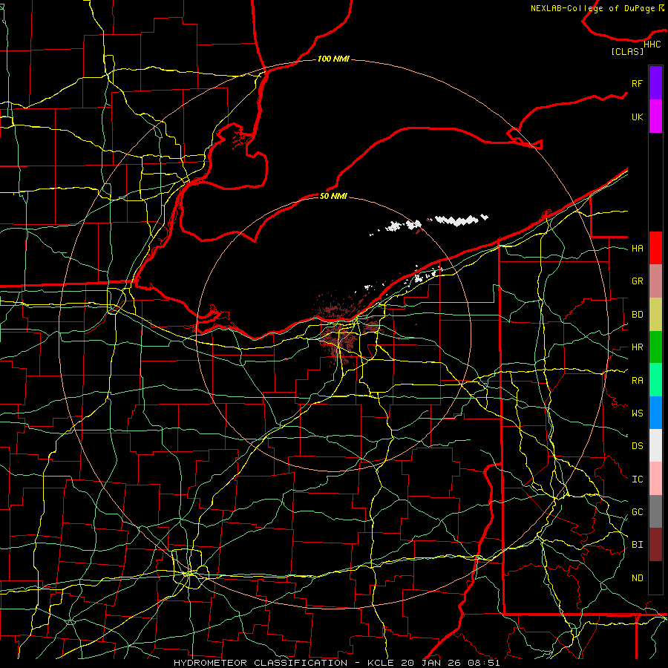Click the 'RF' legend label
This screenshot has width=668, height=668.
(x=637, y=83)
